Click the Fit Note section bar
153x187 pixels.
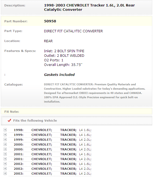click(x=76, y=111)
